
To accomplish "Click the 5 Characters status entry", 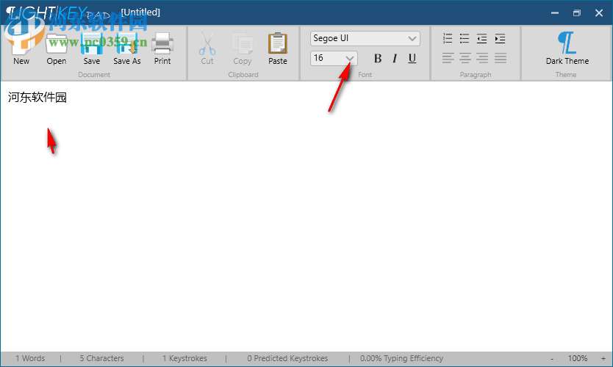I will pyautogui.click(x=101, y=358).
